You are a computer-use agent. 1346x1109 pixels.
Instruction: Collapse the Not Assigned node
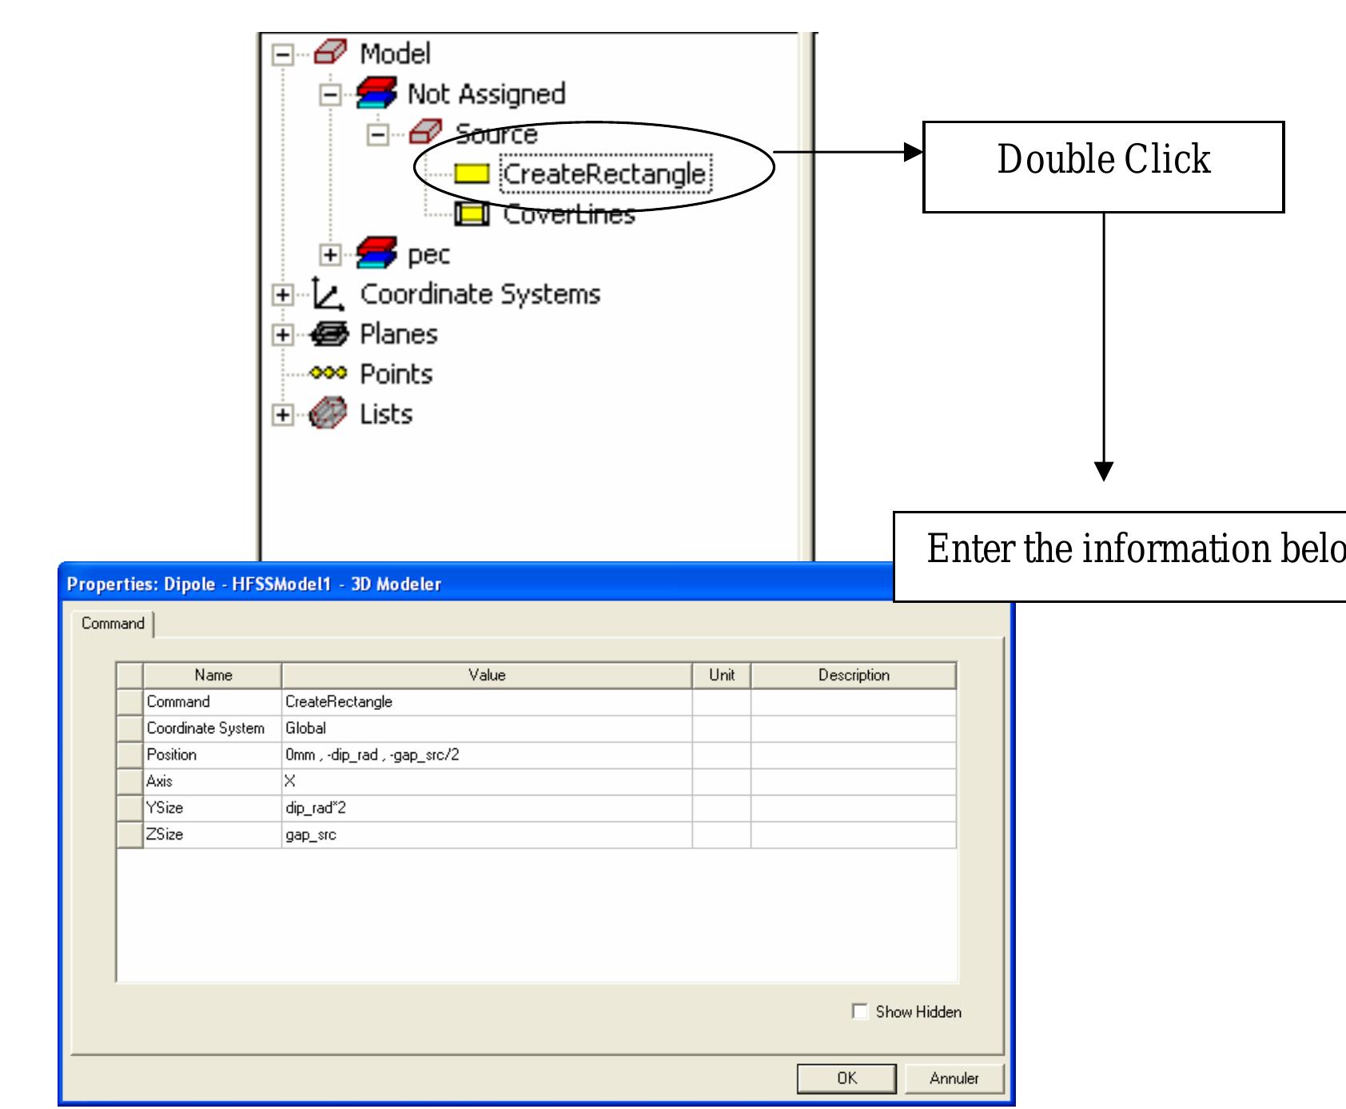pyautogui.click(x=329, y=93)
